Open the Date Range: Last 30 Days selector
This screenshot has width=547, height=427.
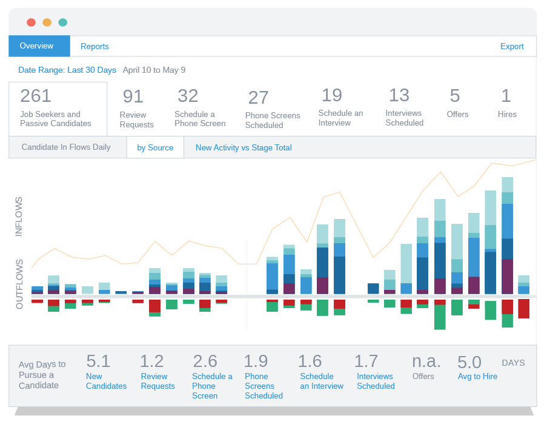tap(67, 70)
